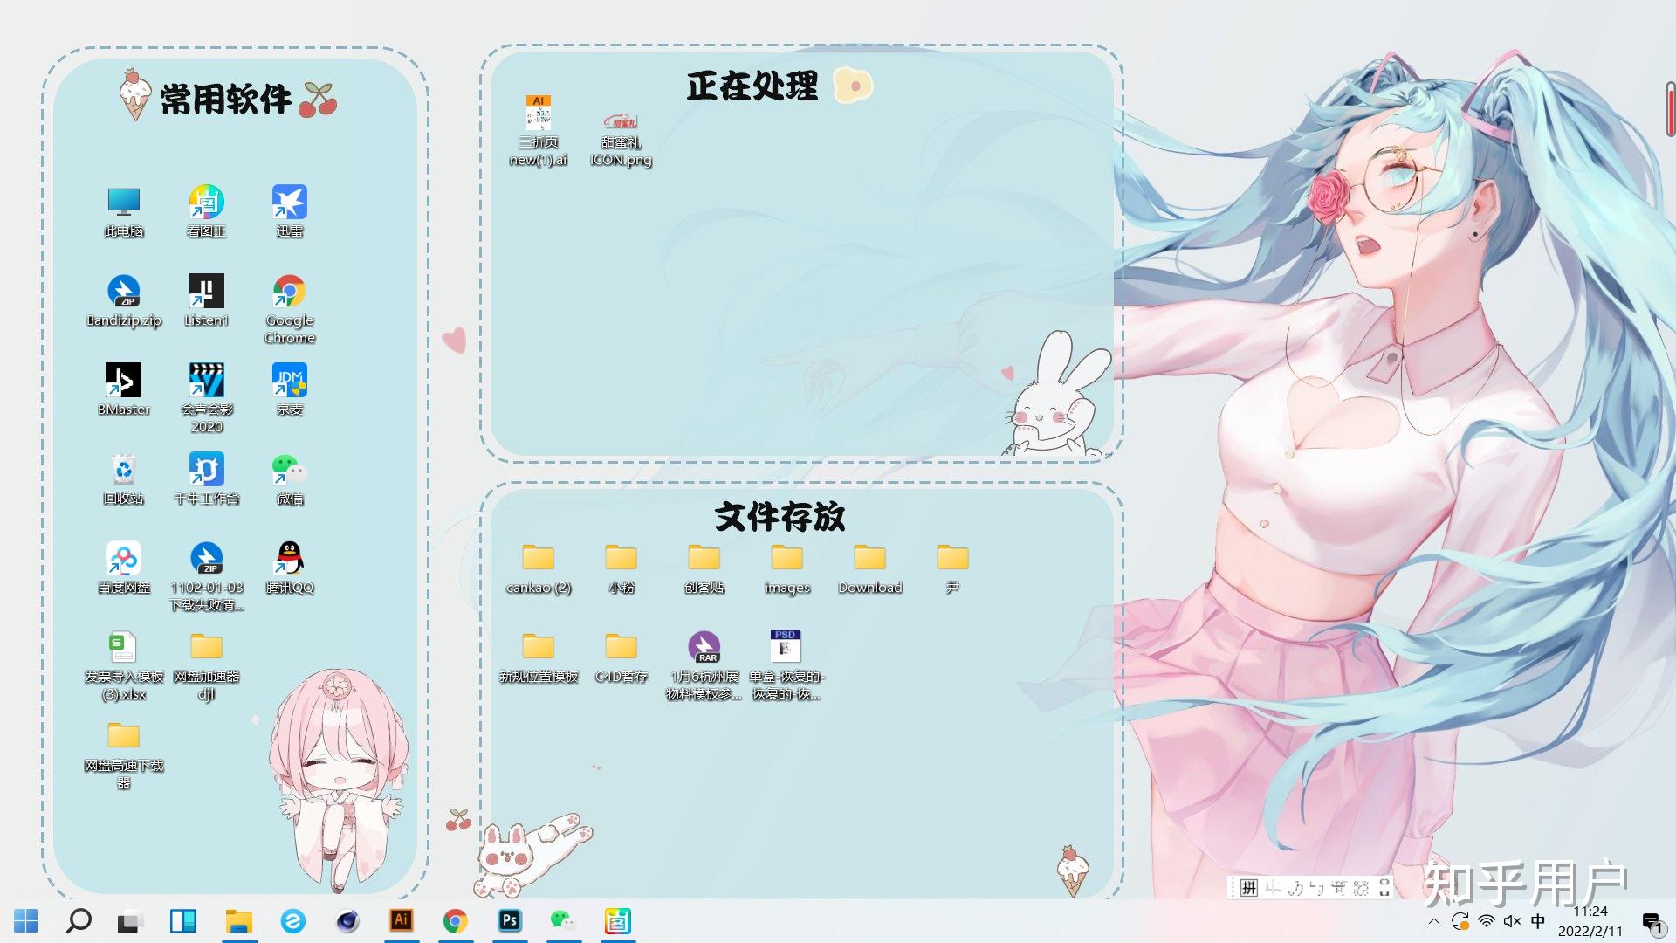Expand the hidden tray icons chevron
Screen dimensions: 1676x943
coord(1433,921)
